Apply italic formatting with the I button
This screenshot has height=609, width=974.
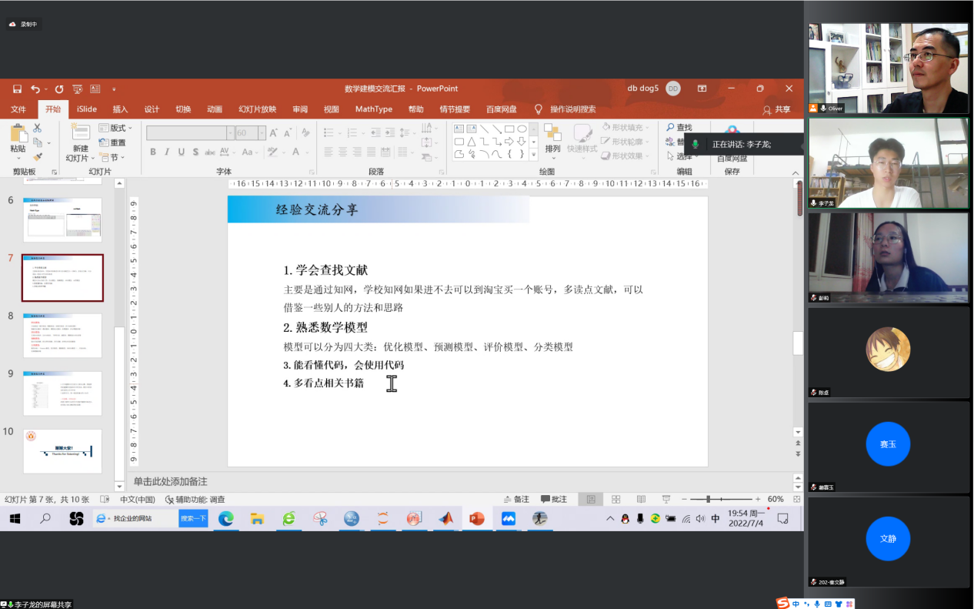pyautogui.click(x=168, y=152)
